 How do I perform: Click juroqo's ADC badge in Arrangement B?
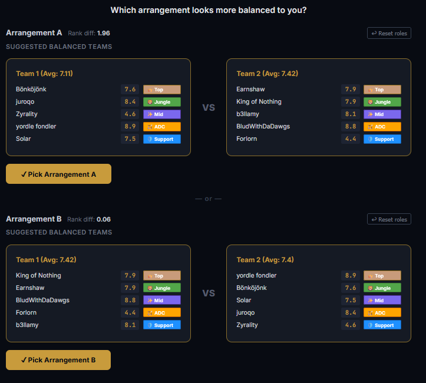tap(382, 313)
